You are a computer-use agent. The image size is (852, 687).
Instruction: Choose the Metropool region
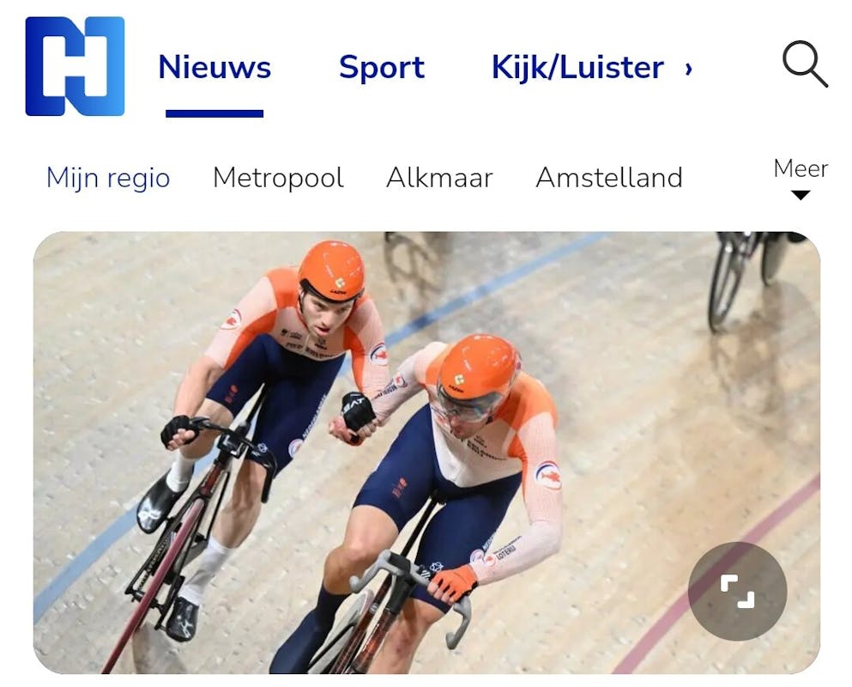point(278,178)
